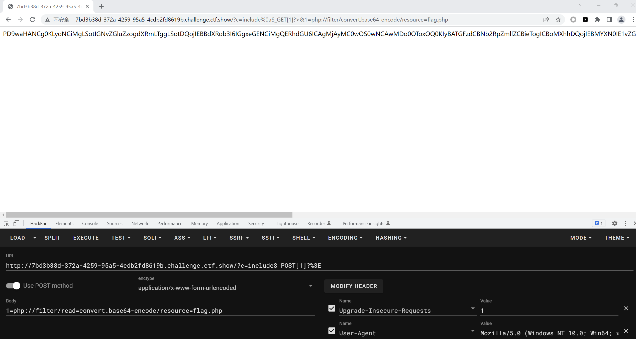Screen dimensions: 636x339
Task: Open the ENCODING dropdown
Action: (x=345, y=238)
